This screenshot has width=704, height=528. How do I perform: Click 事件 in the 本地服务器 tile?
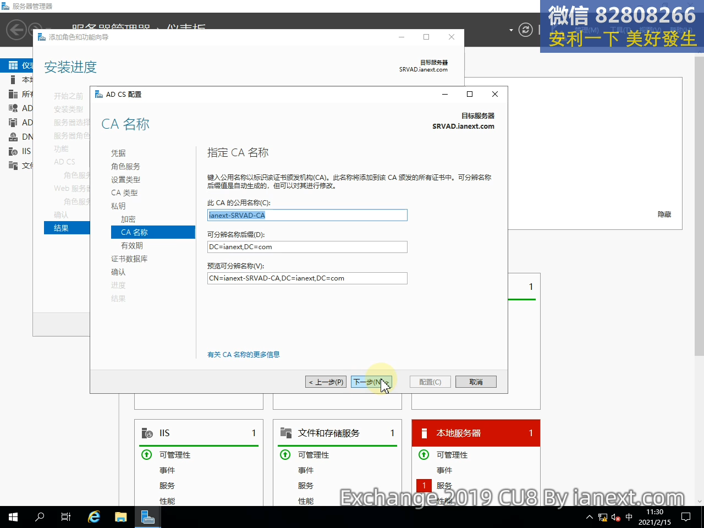point(444,470)
